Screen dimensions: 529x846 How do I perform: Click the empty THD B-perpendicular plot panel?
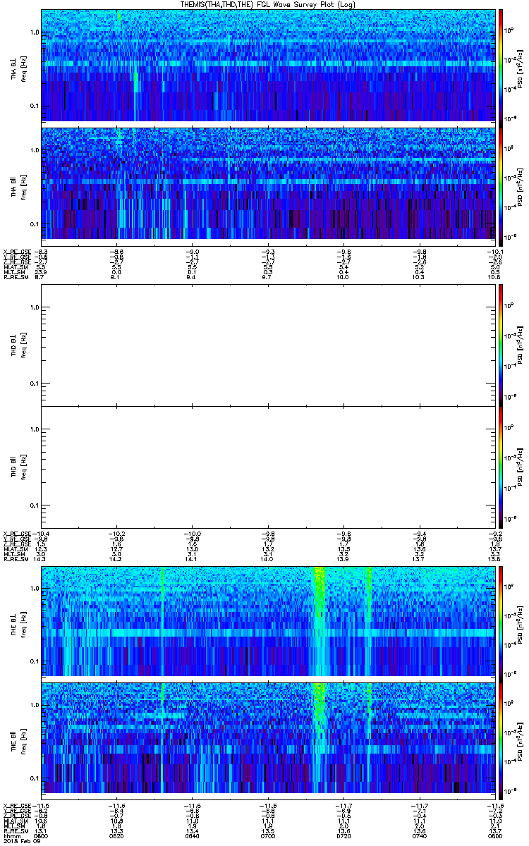pos(267,345)
